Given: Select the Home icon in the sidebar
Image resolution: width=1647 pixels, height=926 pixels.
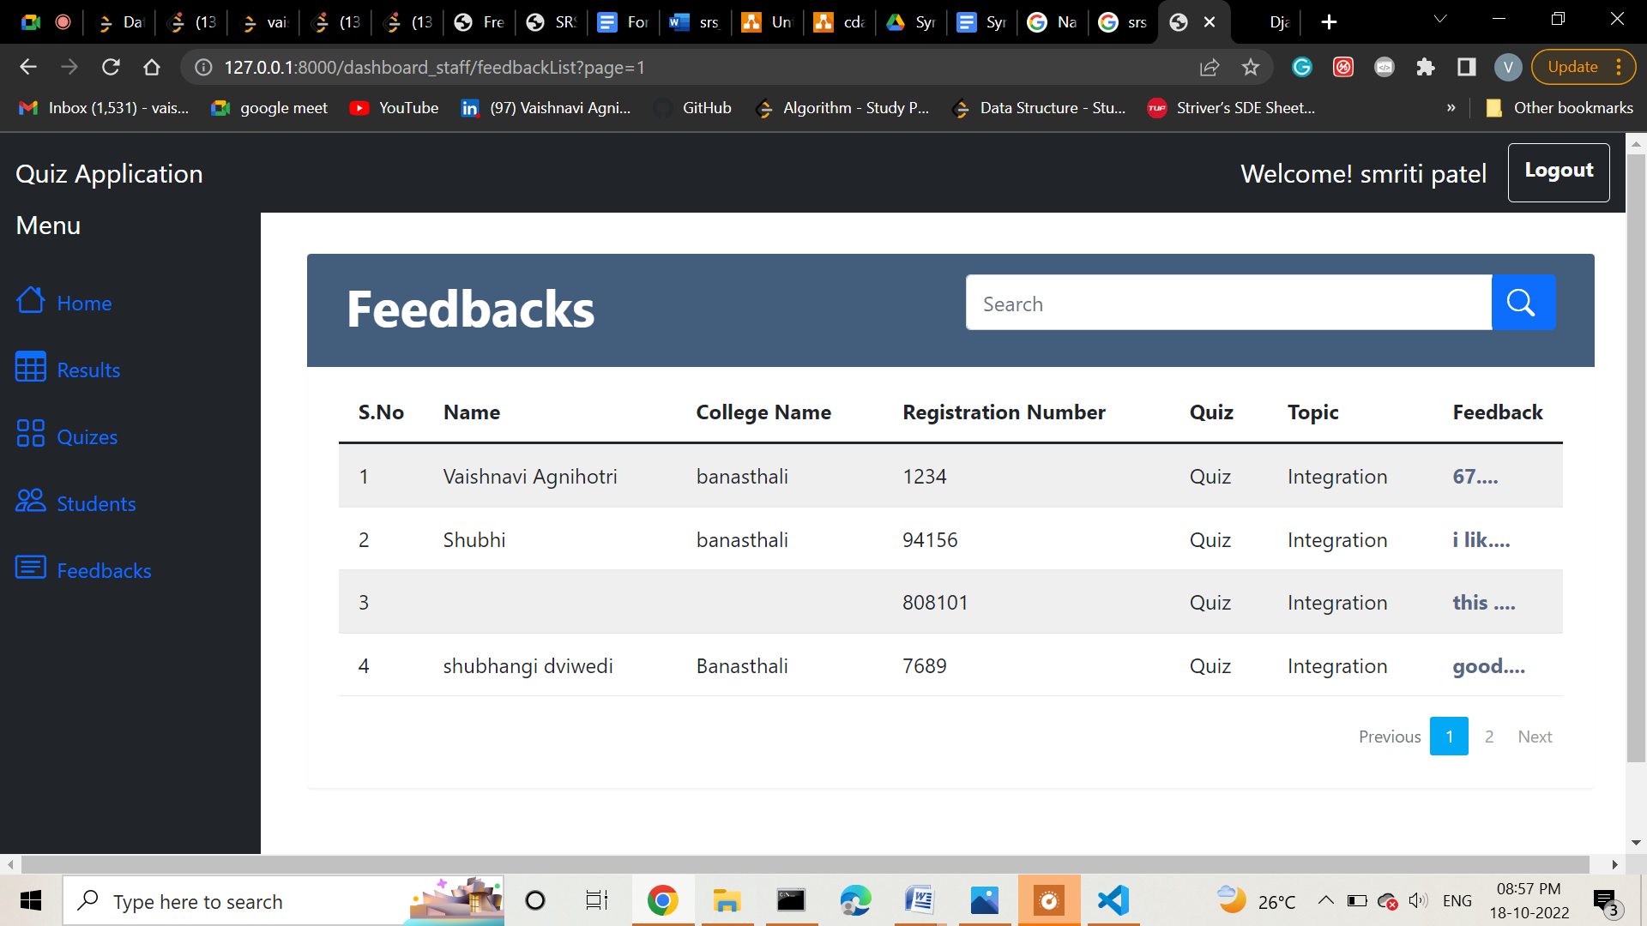Looking at the screenshot, I should [x=30, y=302].
